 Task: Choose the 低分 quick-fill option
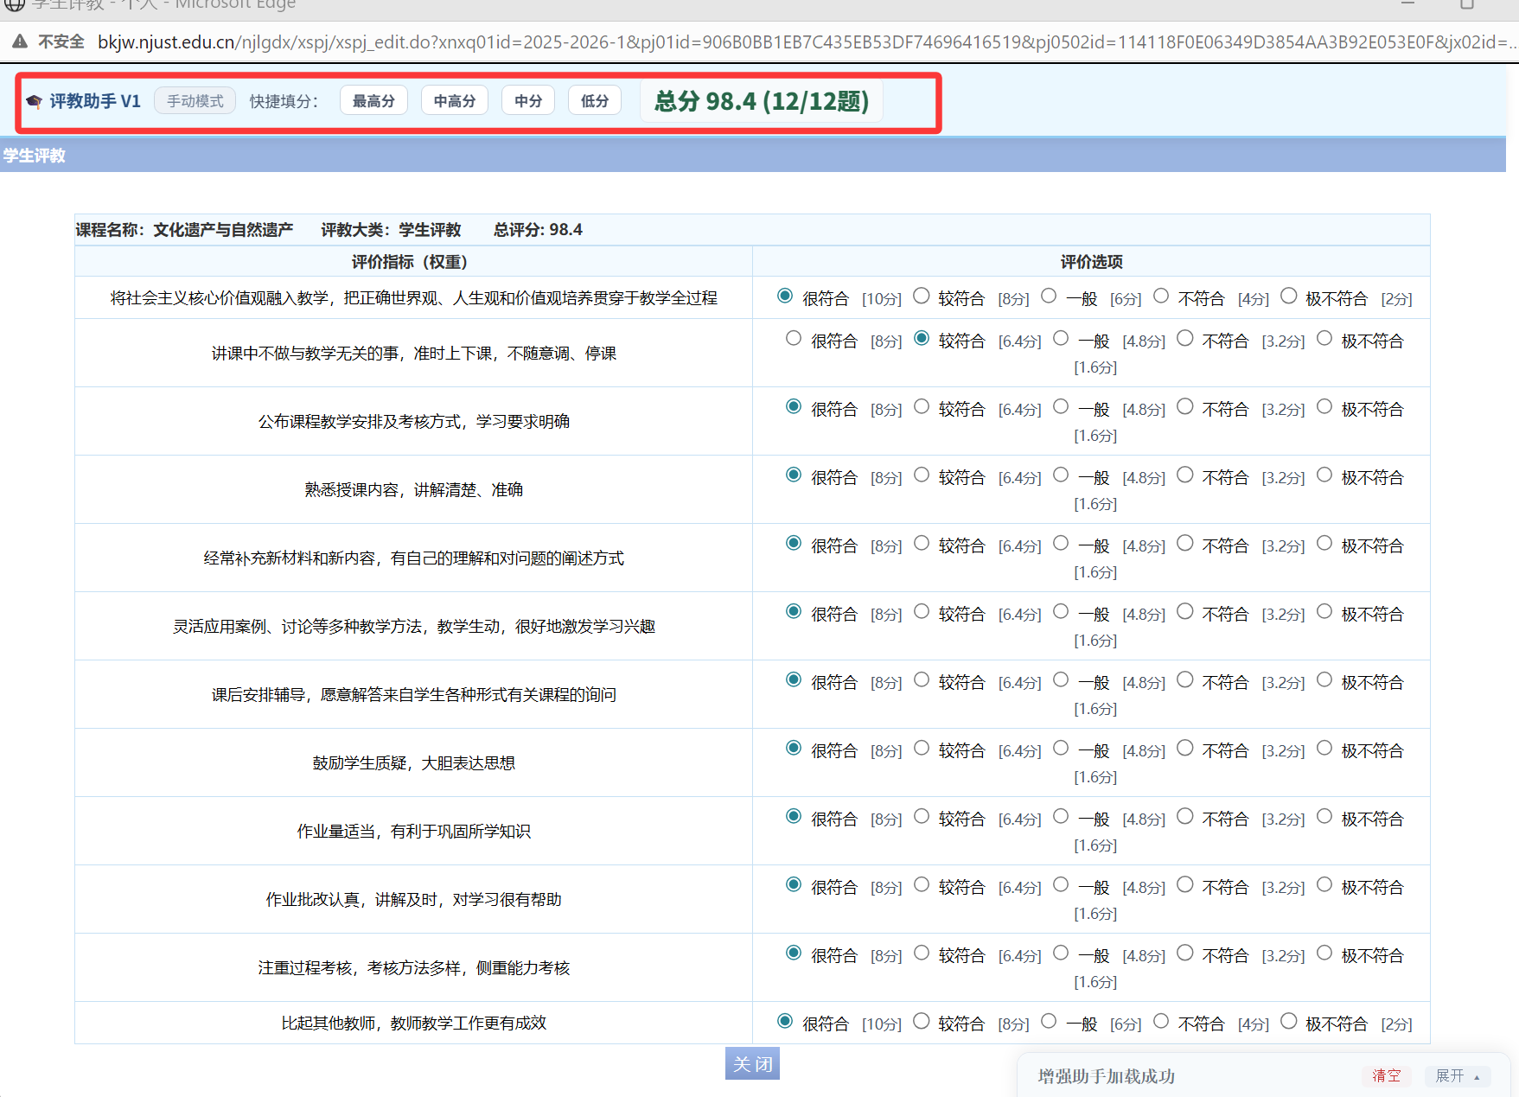tap(594, 101)
